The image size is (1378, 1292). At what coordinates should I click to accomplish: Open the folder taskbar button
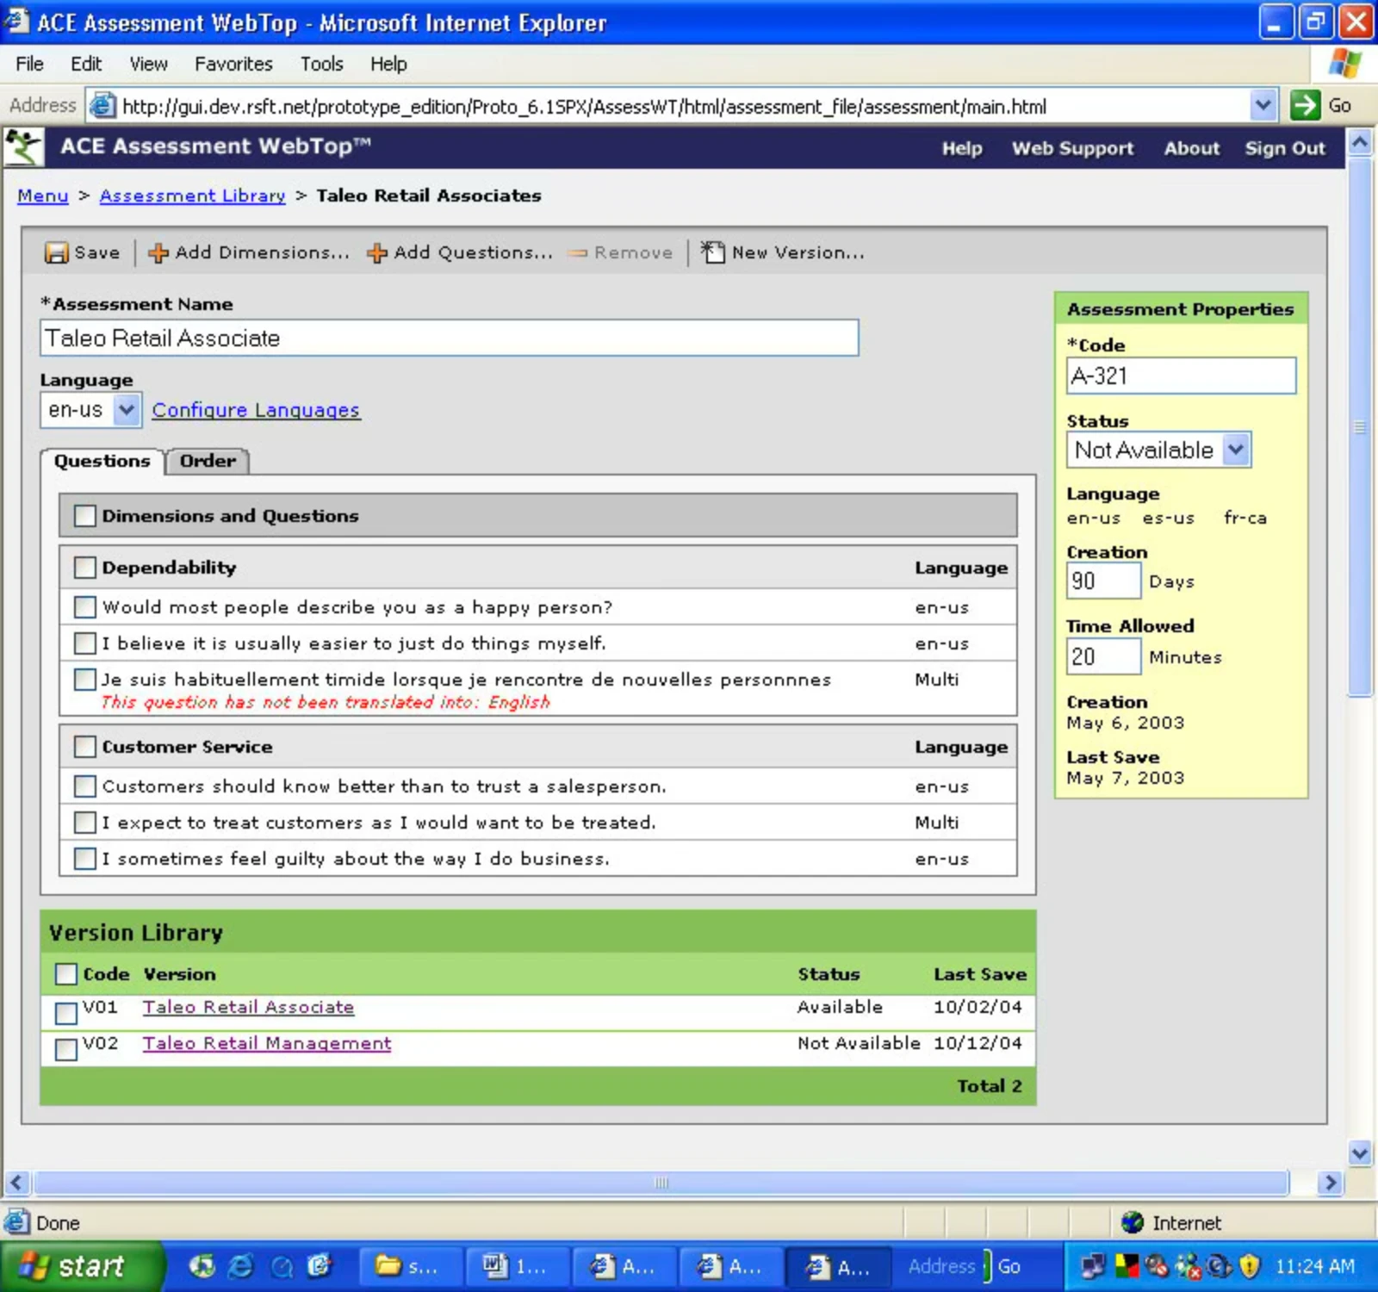coord(409,1266)
